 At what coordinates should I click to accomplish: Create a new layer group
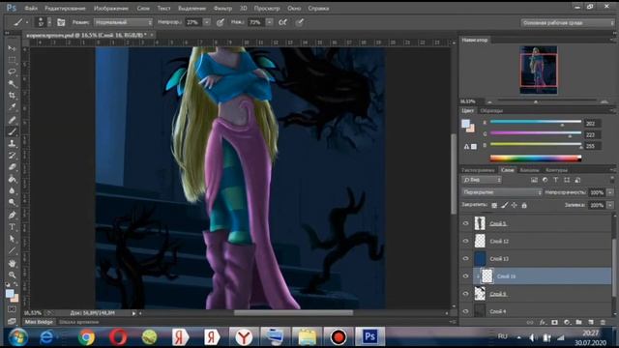click(578, 322)
